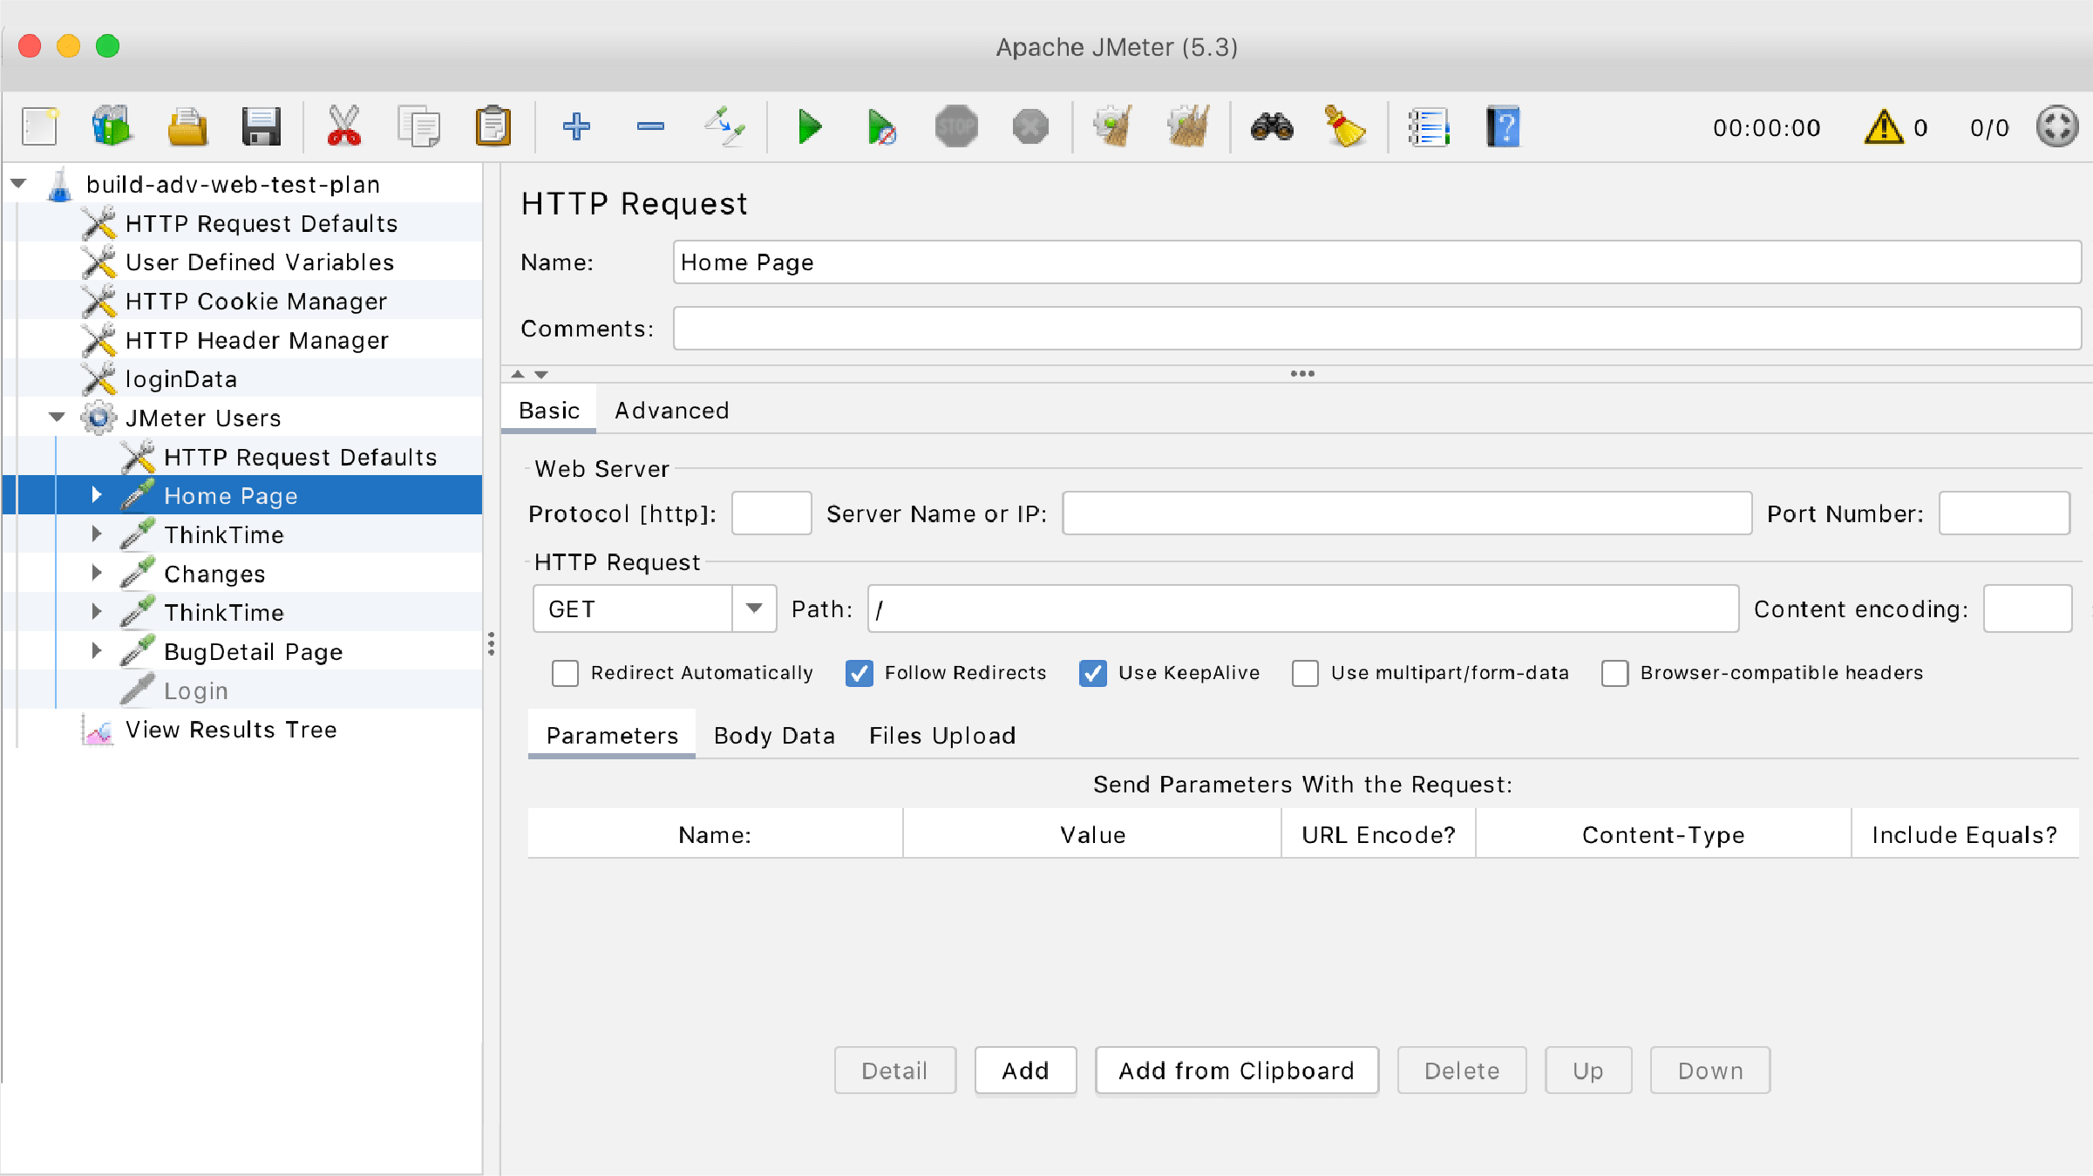Image resolution: width=2093 pixels, height=1176 pixels.
Task: Click the Shutdown test icon
Action: (1030, 127)
